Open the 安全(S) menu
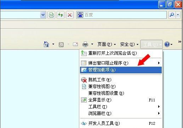This screenshot has height=128, width=183. pyautogui.click(x=129, y=44)
